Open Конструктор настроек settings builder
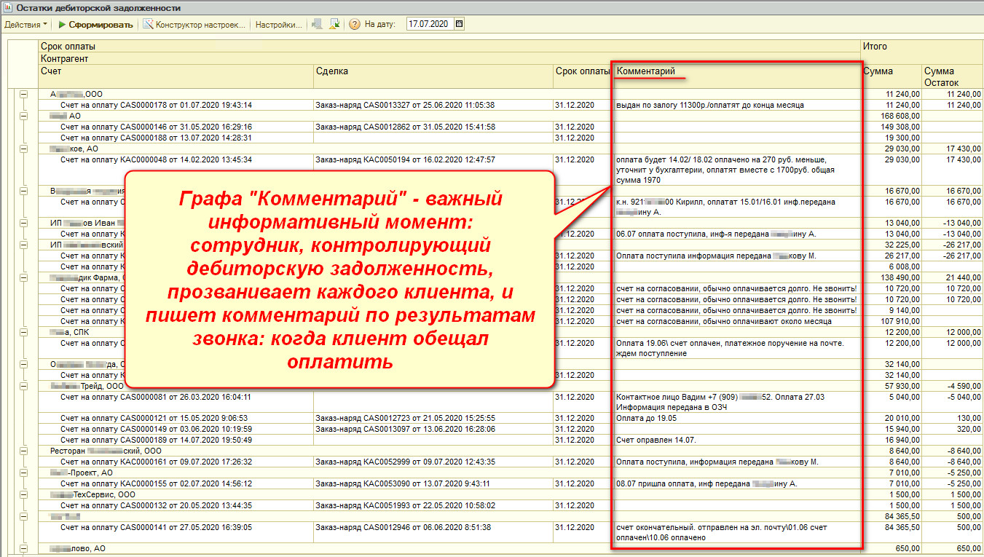984x557 pixels. (194, 24)
